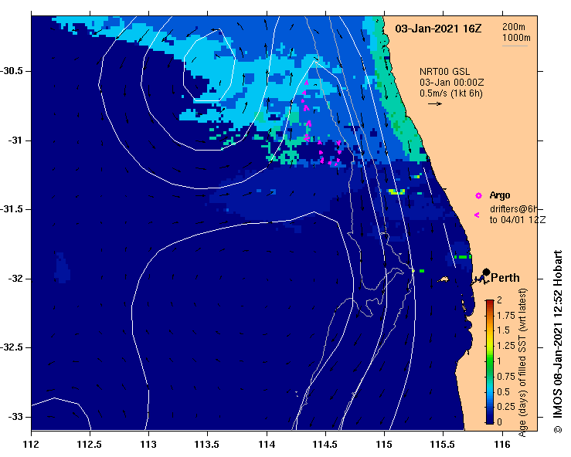Click the SST age color bar
571x457 pixels.
(x=490, y=362)
